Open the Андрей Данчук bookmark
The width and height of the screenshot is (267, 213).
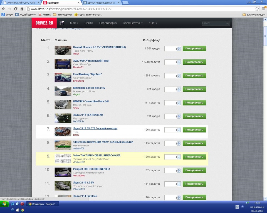click(x=26, y=15)
